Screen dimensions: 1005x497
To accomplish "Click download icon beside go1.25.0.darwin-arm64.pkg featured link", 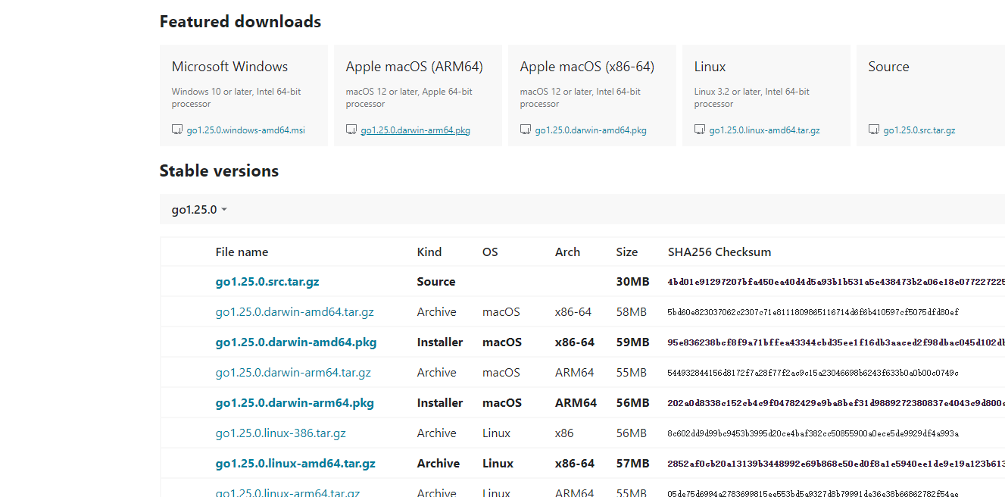I will click(351, 130).
